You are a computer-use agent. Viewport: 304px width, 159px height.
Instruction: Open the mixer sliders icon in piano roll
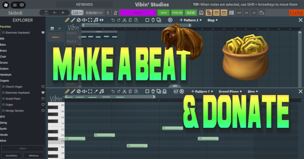coord(176,92)
